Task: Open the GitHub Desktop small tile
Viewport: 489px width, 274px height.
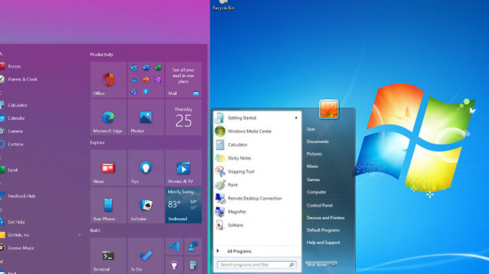Action: 174,265
